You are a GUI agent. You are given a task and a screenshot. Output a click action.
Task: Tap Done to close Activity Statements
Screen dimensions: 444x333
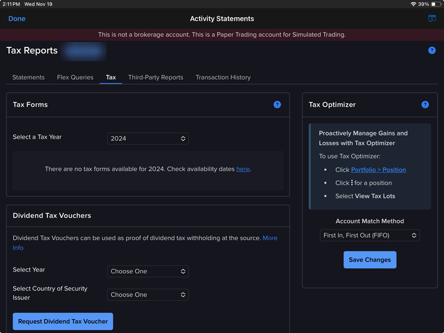coord(17,19)
